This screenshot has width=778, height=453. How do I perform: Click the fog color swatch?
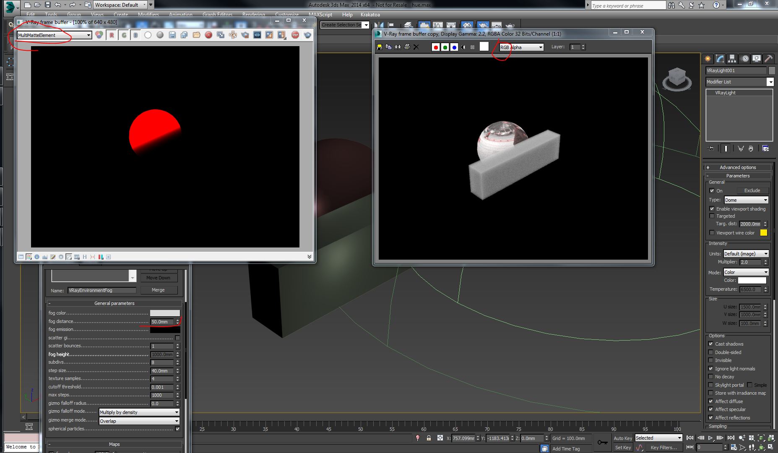165,313
